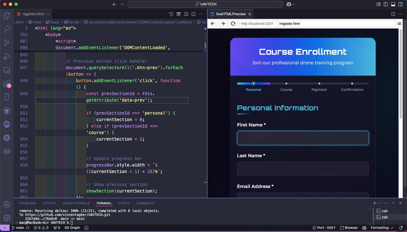407x232 pixels.
Task: Open the Manage settings gear
Action: point(6,218)
